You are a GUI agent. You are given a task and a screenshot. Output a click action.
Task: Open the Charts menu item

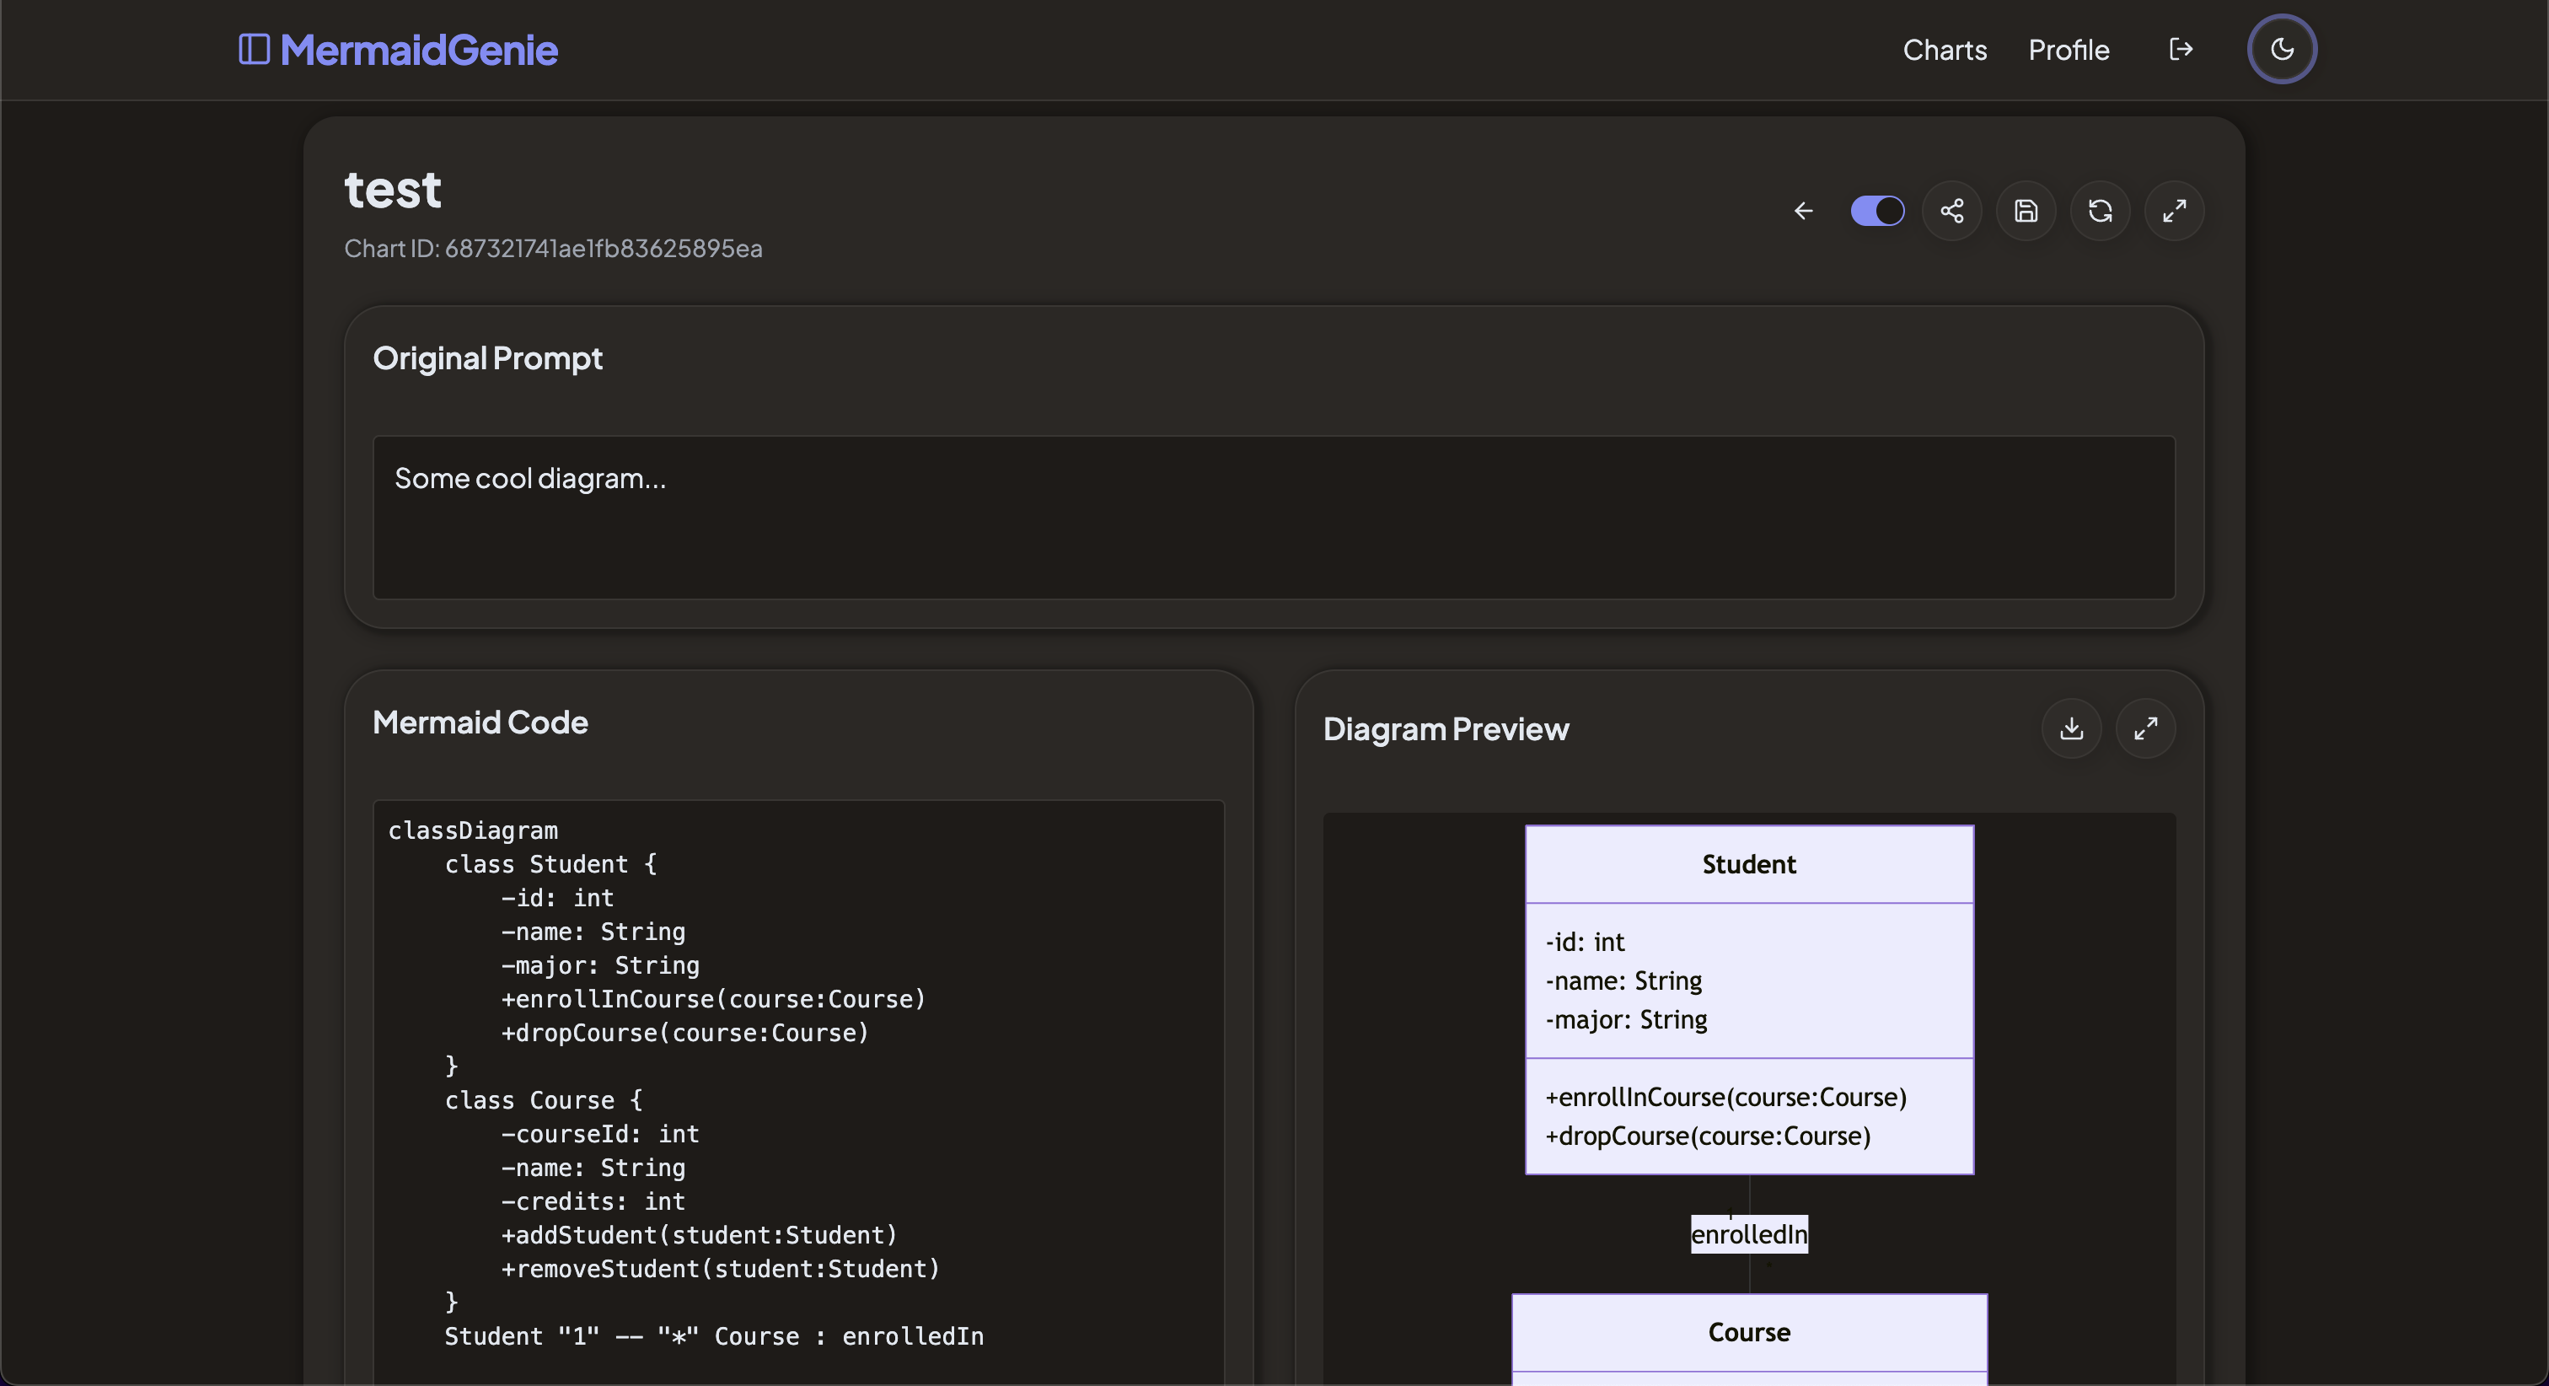(1945, 50)
